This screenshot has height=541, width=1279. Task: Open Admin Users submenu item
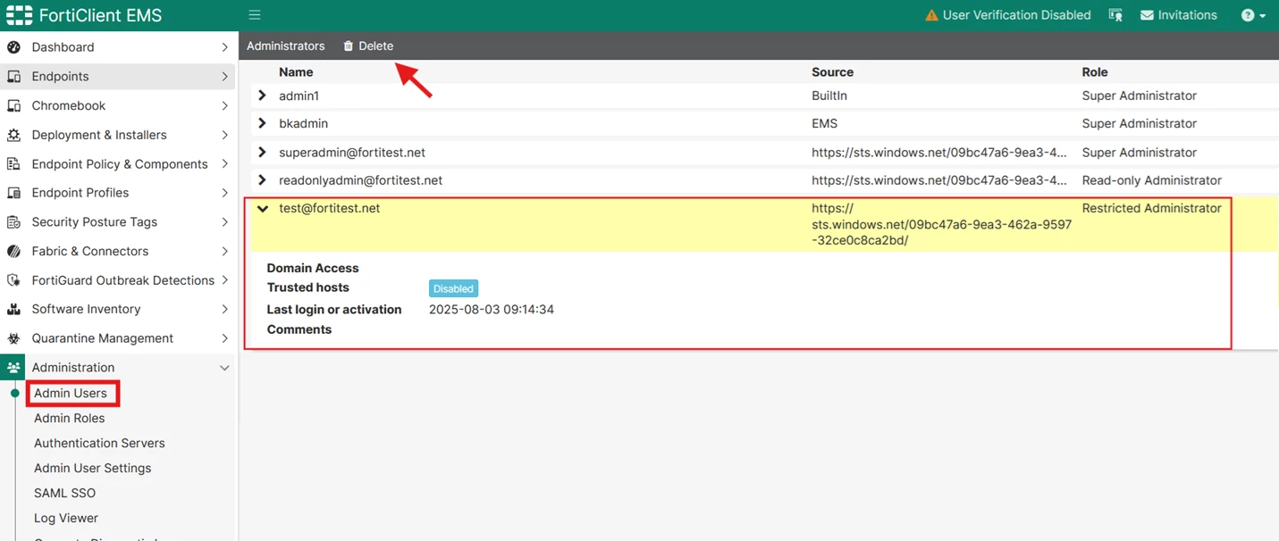[x=71, y=393]
